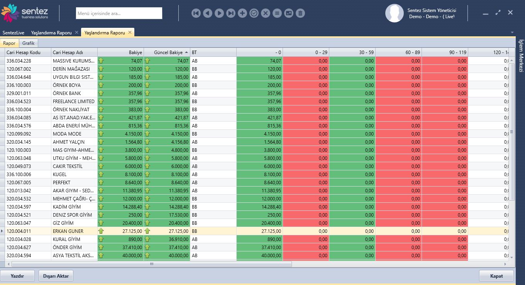Cancel with the X toolbar icon
The width and height of the screenshot is (525, 285).
[266, 14]
